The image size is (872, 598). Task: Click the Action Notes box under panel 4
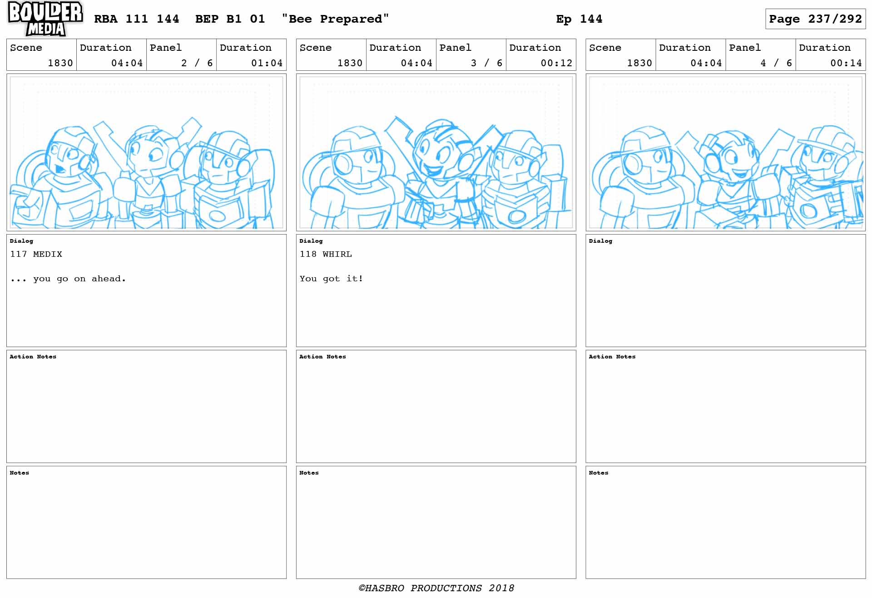point(725,406)
